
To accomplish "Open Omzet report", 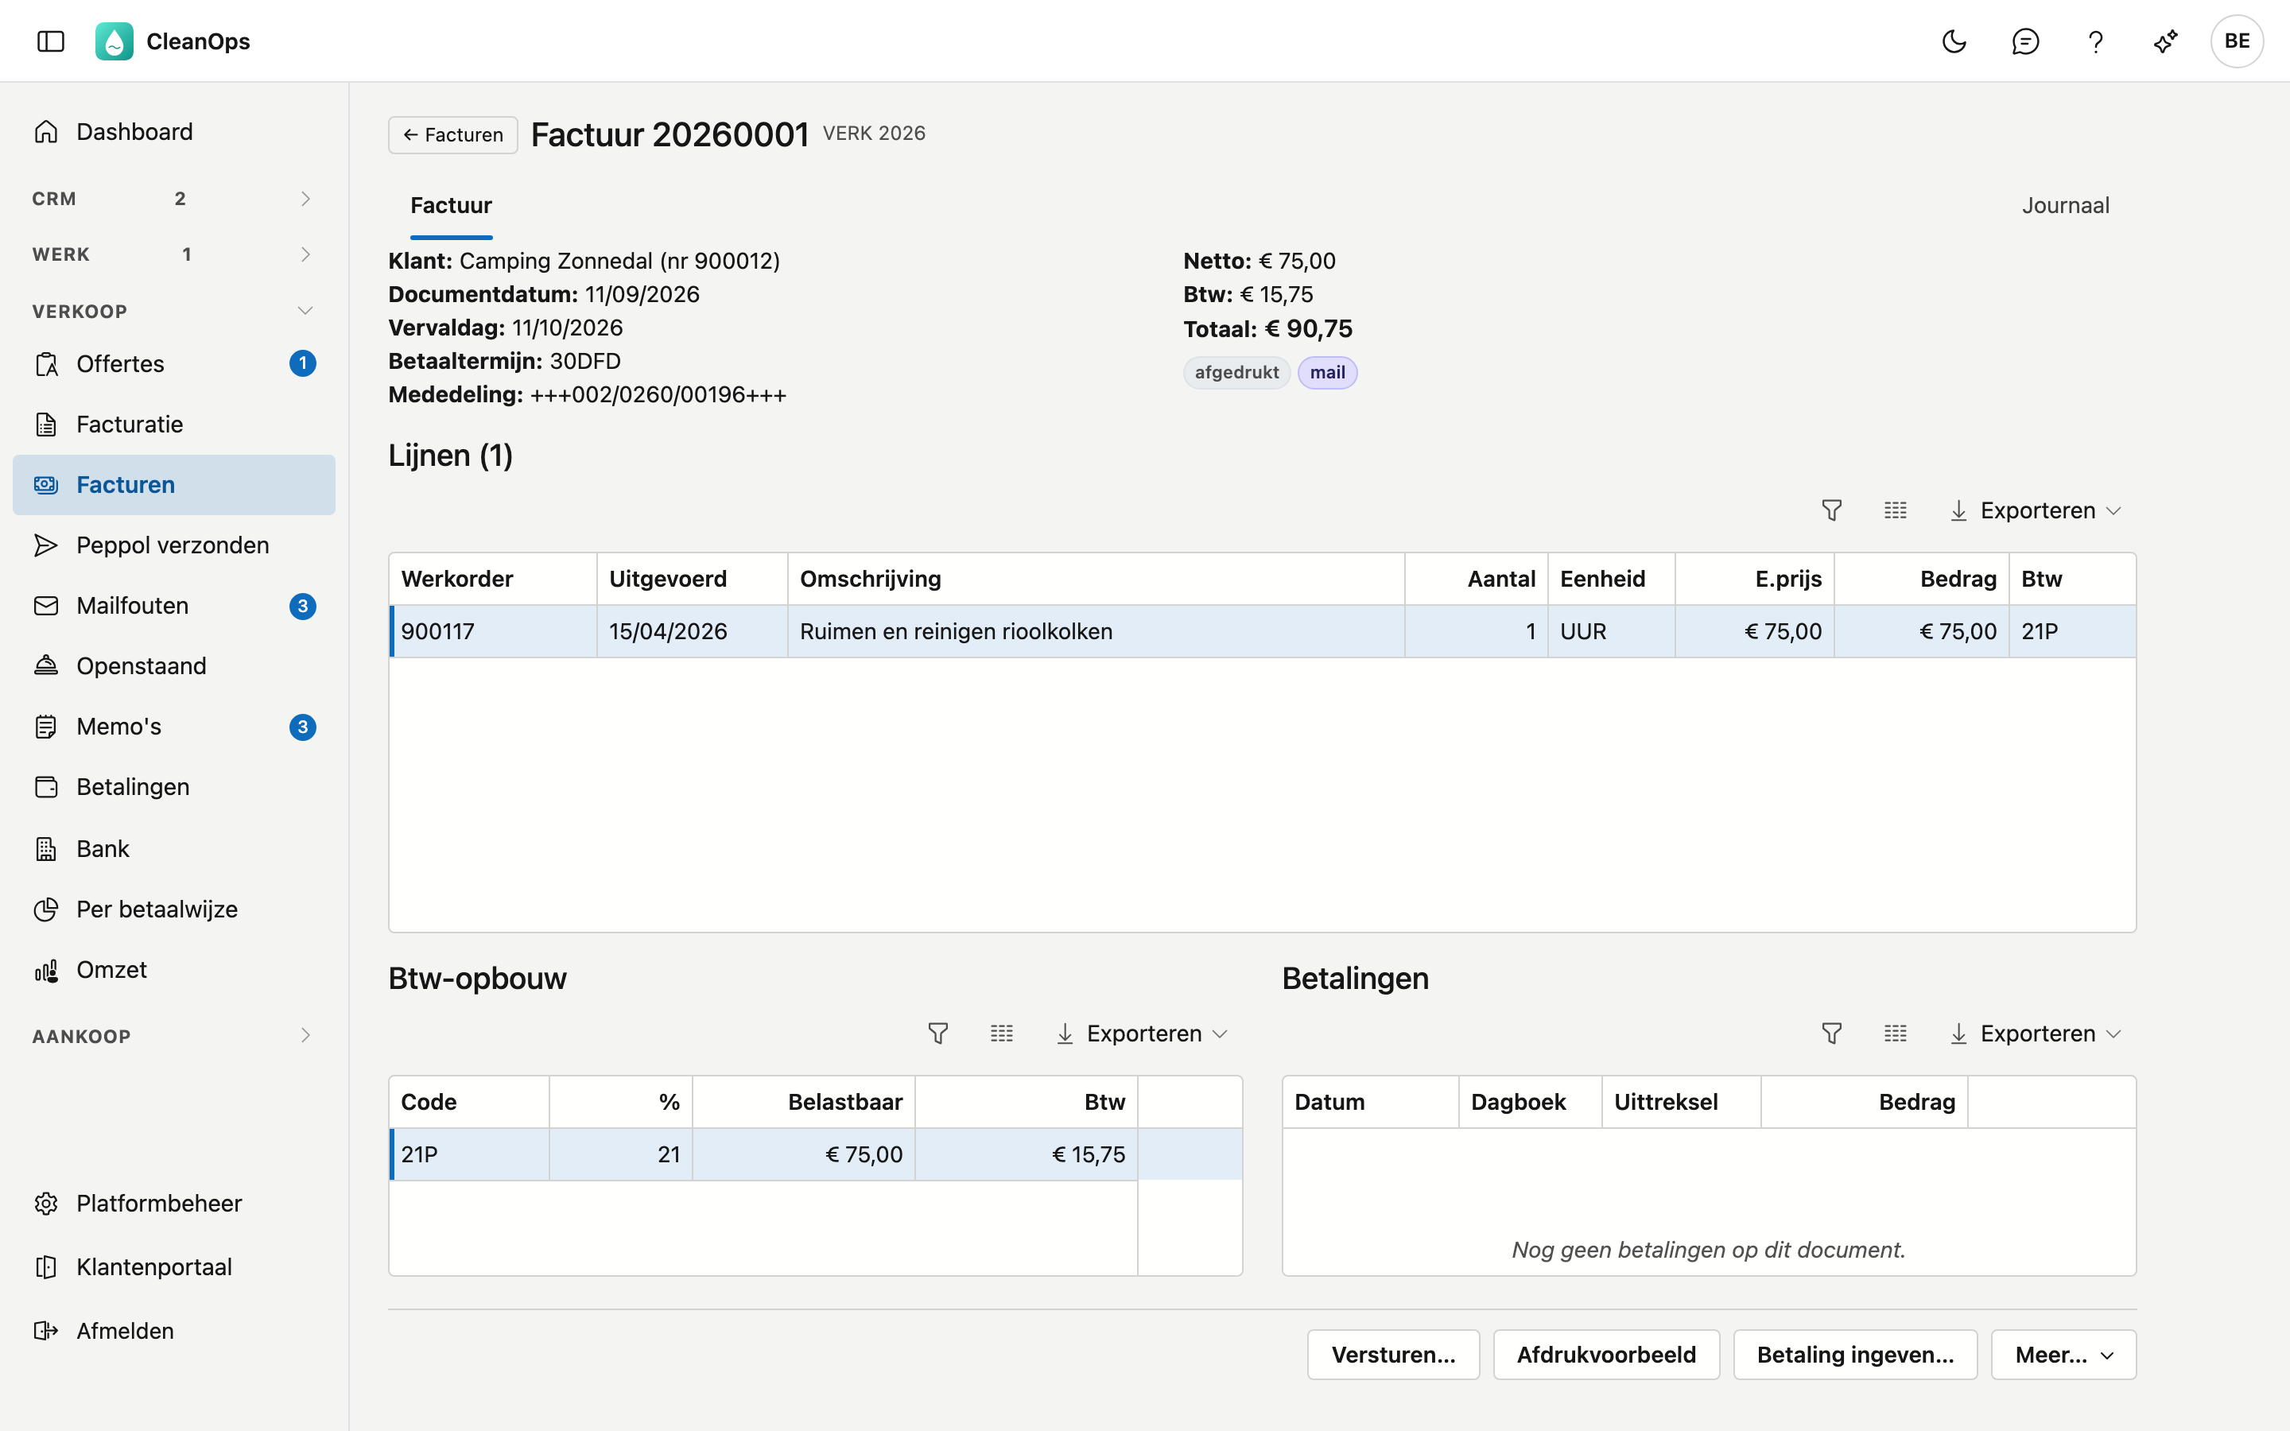I will click(x=174, y=970).
